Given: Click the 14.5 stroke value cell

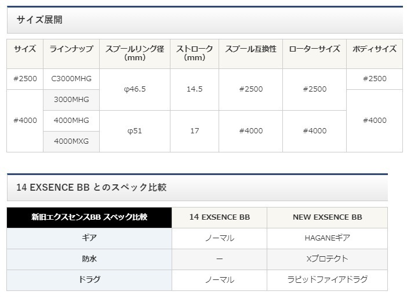Looking at the screenshot, I should point(195,89).
